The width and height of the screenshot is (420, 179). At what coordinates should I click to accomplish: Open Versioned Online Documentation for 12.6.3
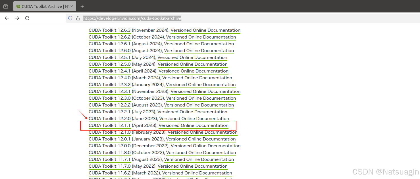pos(205,30)
